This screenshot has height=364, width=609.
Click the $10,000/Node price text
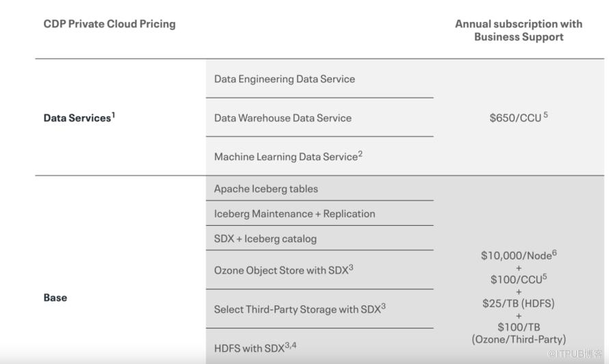(x=517, y=255)
